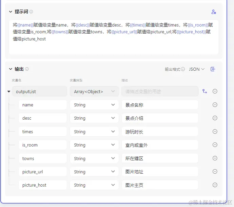Edit the times variable field

tap(43, 132)
